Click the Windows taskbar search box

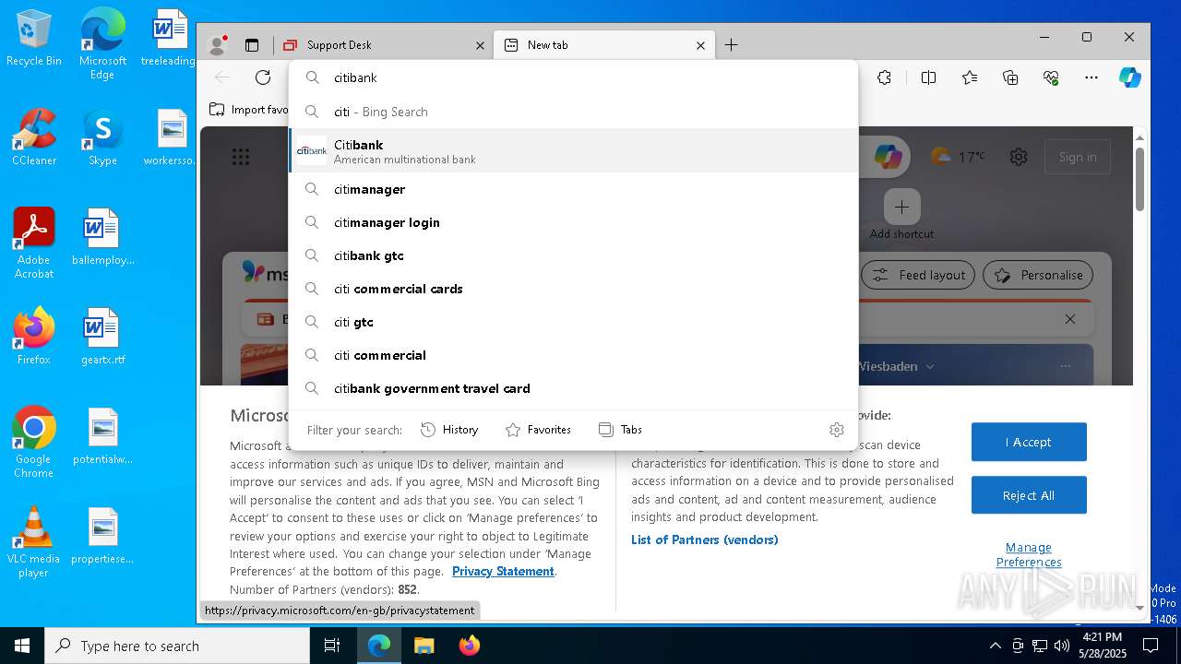(177, 646)
